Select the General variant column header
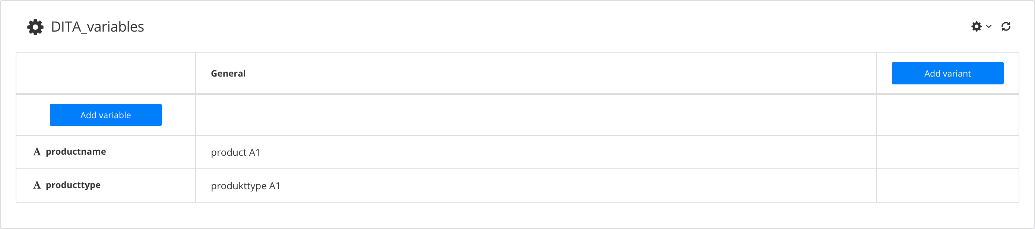The height and width of the screenshot is (229, 1035). tap(228, 73)
